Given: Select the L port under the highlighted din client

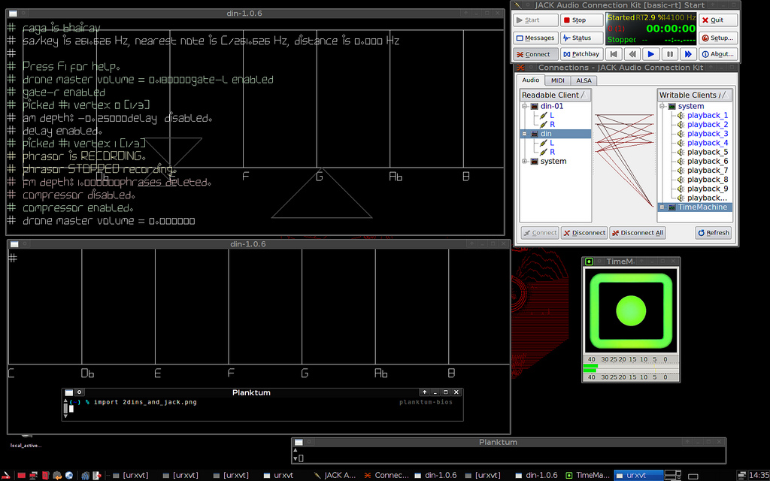Looking at the screenshot, I should tap(552, 143).
